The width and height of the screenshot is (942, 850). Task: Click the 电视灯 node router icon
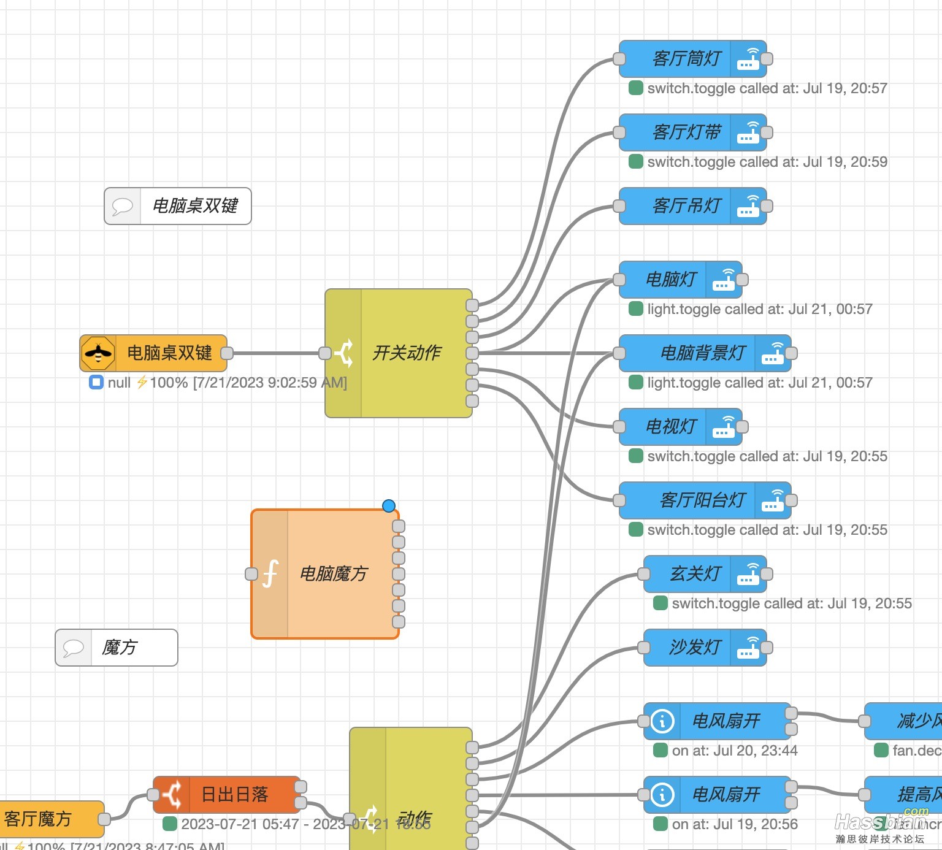724,426
